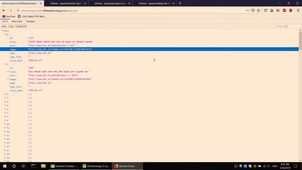The width and height of the screenshot is (302, 170).
Task: Open File Explorer from the taskbar
Action: click(43, 166)
